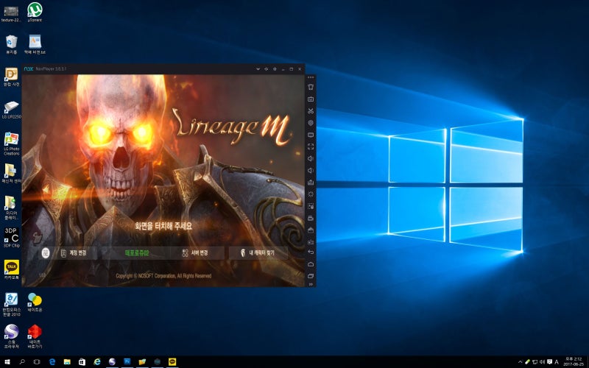Open the Nox sidebar three-dots menu

(311, 77)
